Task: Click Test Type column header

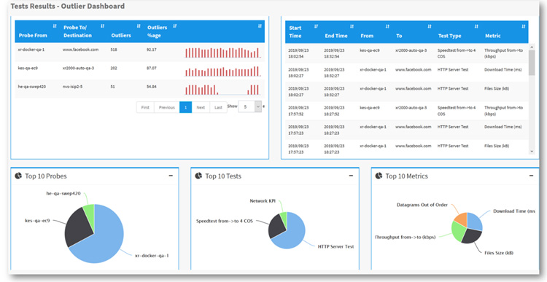Action: tap(450, 36)
